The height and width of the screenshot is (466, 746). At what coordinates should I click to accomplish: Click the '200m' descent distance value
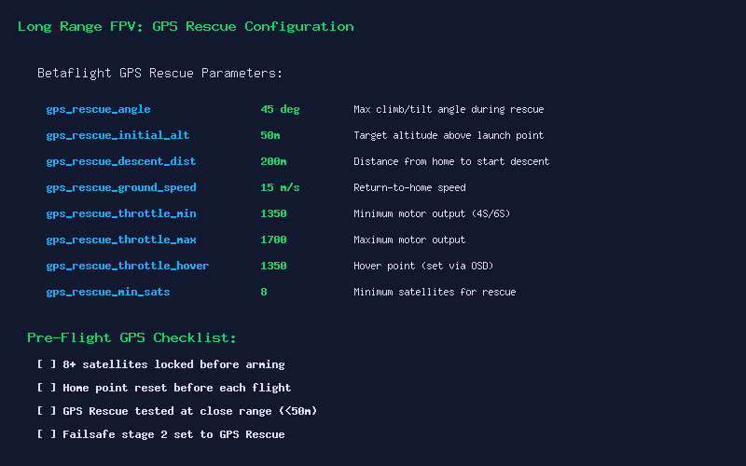click(x=273, y=161)
